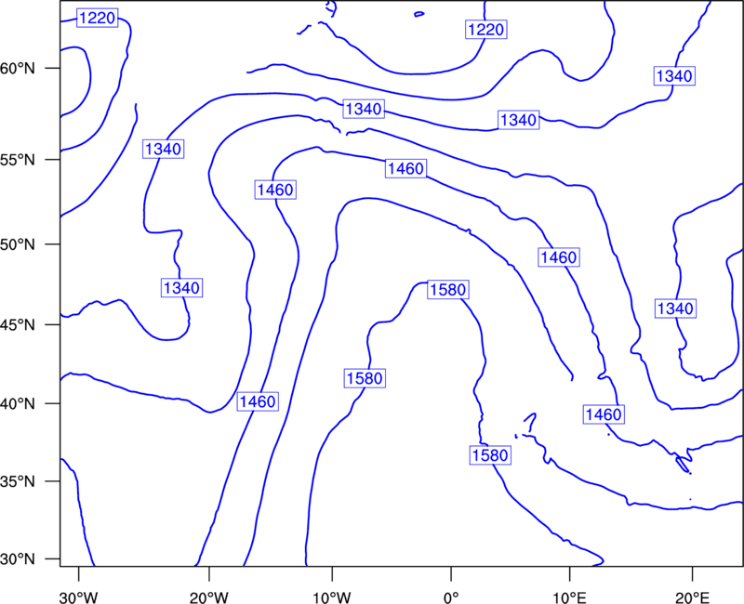Click the 40°N latitude axis label
Viewport: 744px width, 604px height.
pos(18,404)
